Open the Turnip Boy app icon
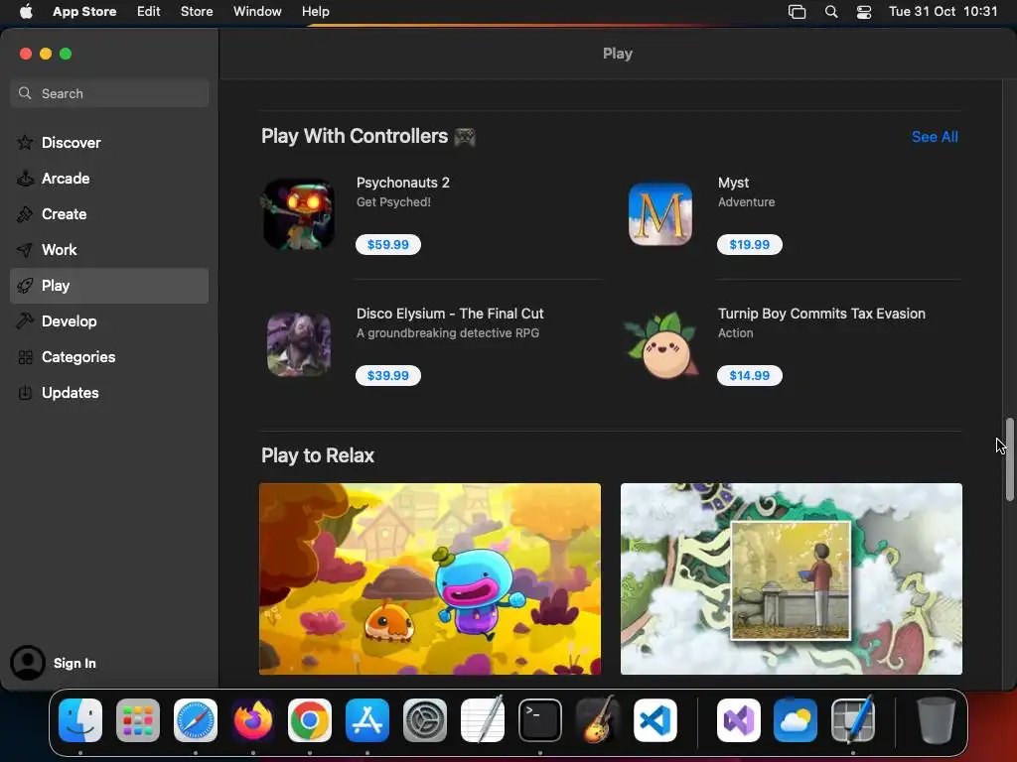The width and height of the screenshot is (1017, 762). 660,344
